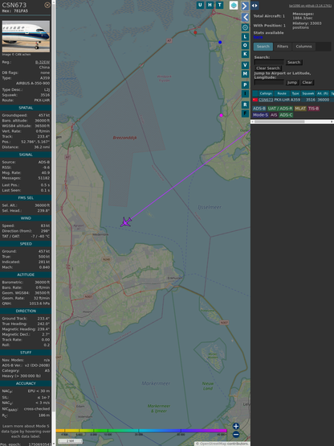Toggle the M map button
Viewport: 334px width, 446px height.
tap(245, 74)
